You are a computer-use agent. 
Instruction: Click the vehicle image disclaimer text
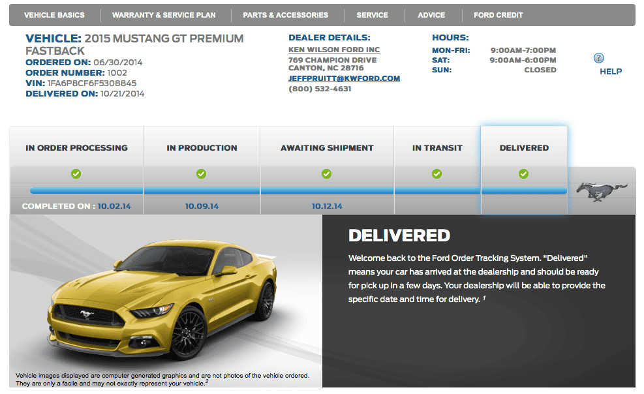pyautogui.click(x=162, y=380)
